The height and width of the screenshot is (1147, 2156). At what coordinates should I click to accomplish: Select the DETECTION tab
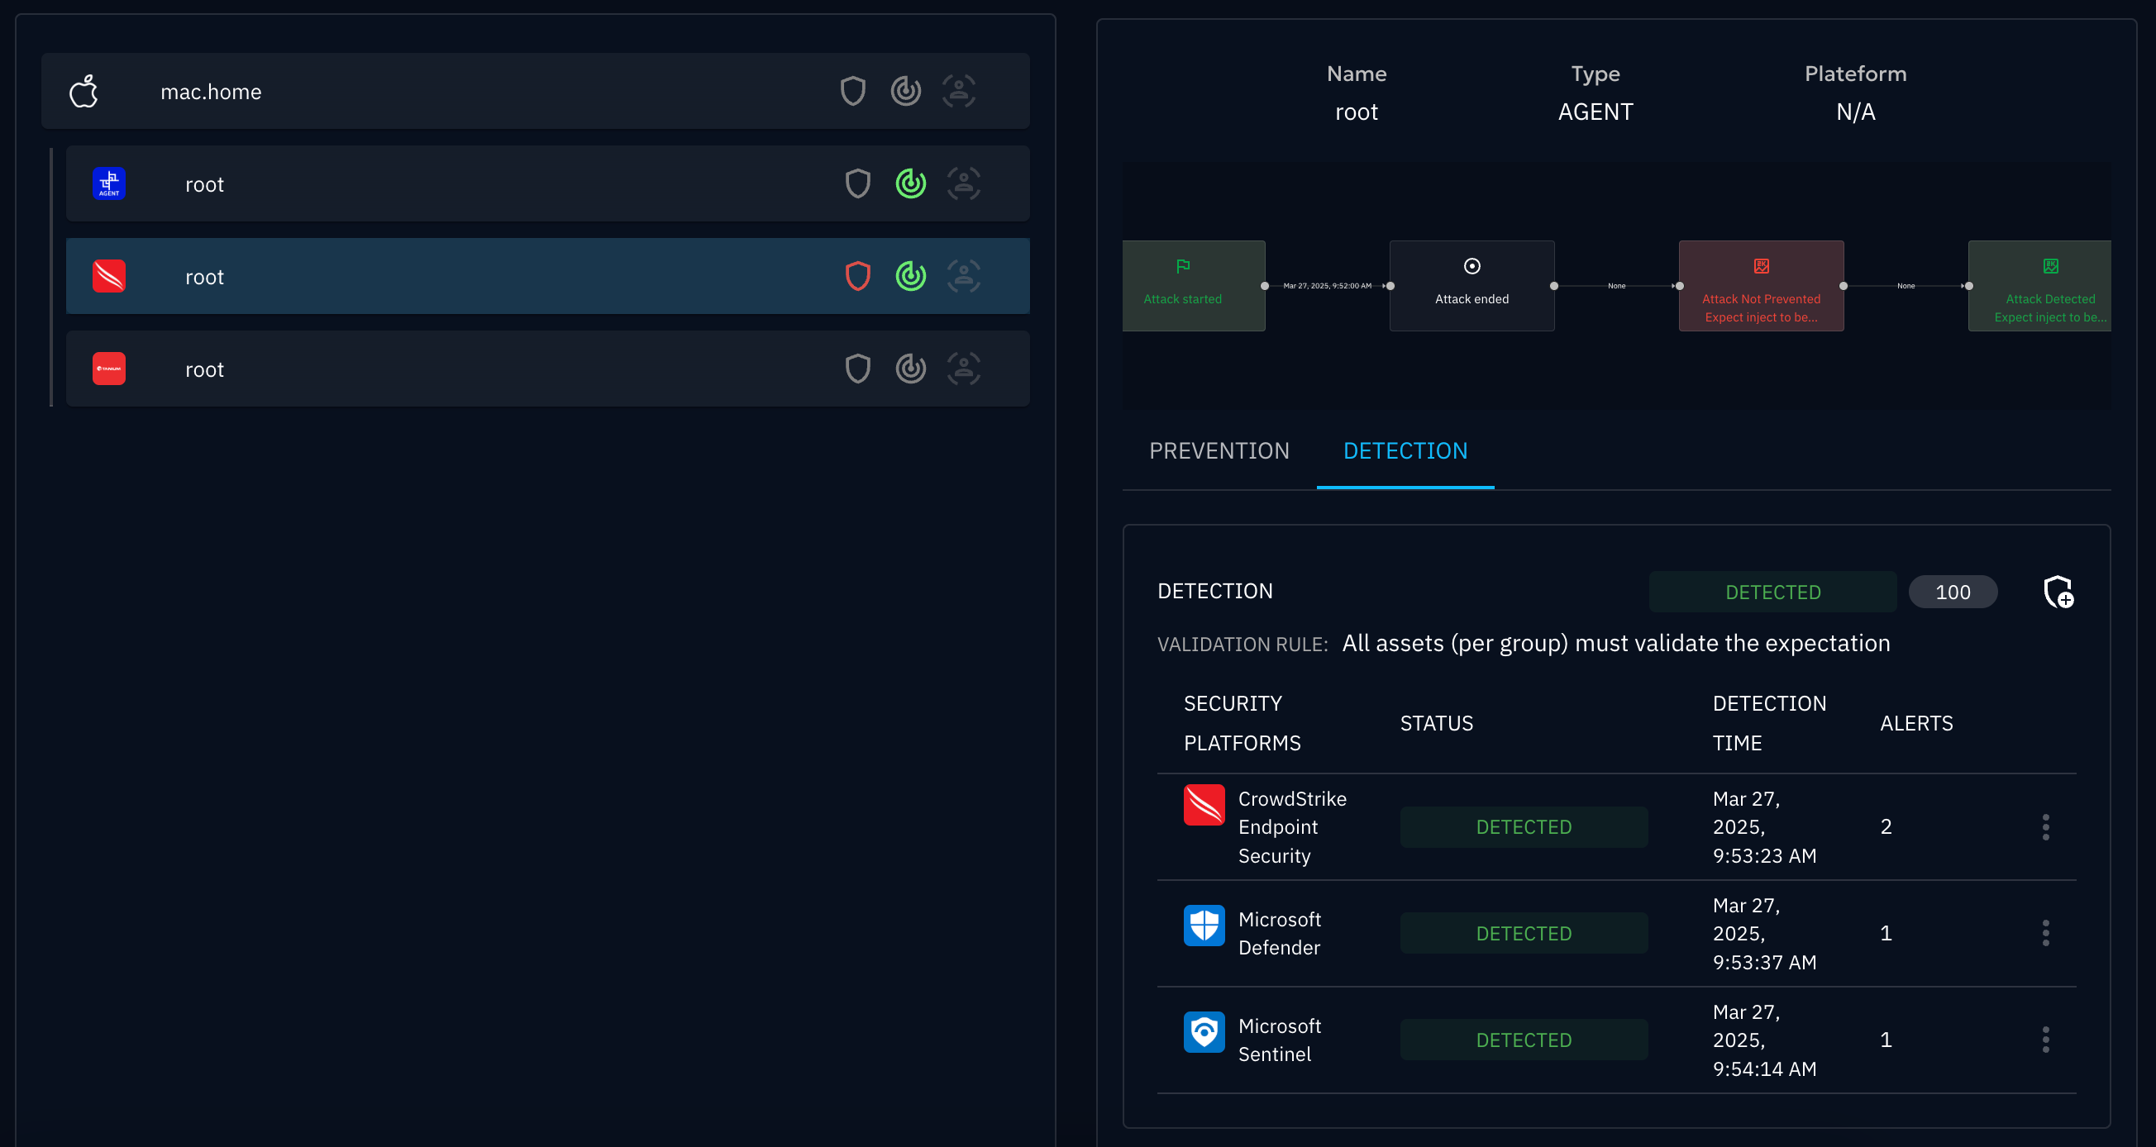[x=1405, y=451]
